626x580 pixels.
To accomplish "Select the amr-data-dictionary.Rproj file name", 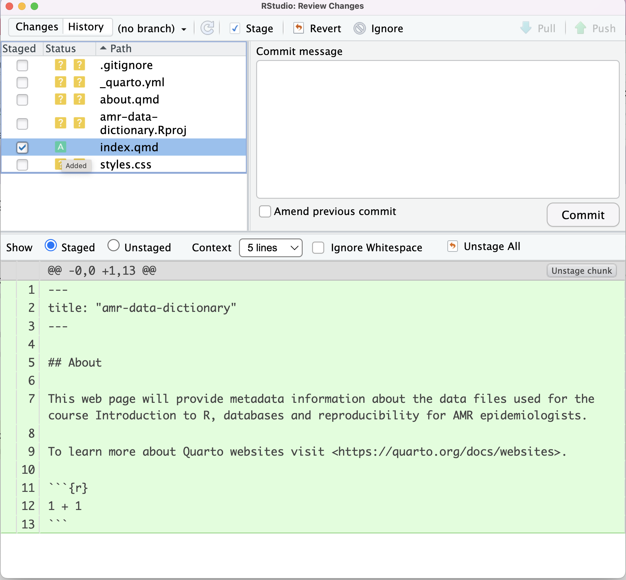I will coord(143,123).
